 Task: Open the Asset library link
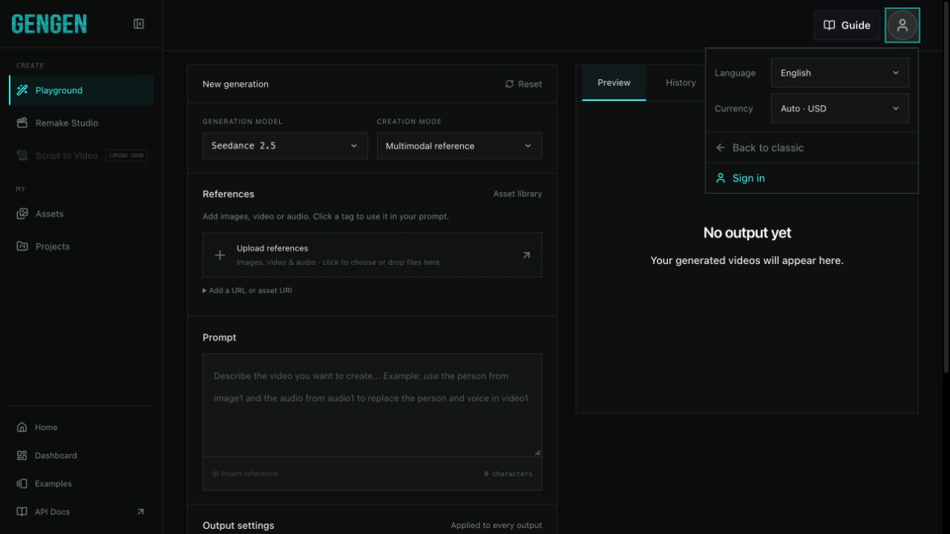518,194
